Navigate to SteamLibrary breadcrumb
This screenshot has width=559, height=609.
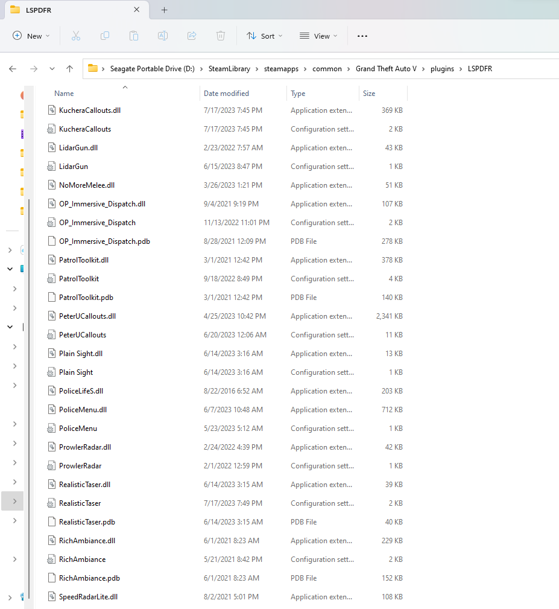[x=229, y=69]
